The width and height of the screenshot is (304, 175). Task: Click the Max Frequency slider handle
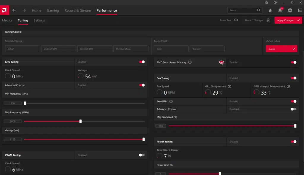pyautogui.click(x=80, y=121)
